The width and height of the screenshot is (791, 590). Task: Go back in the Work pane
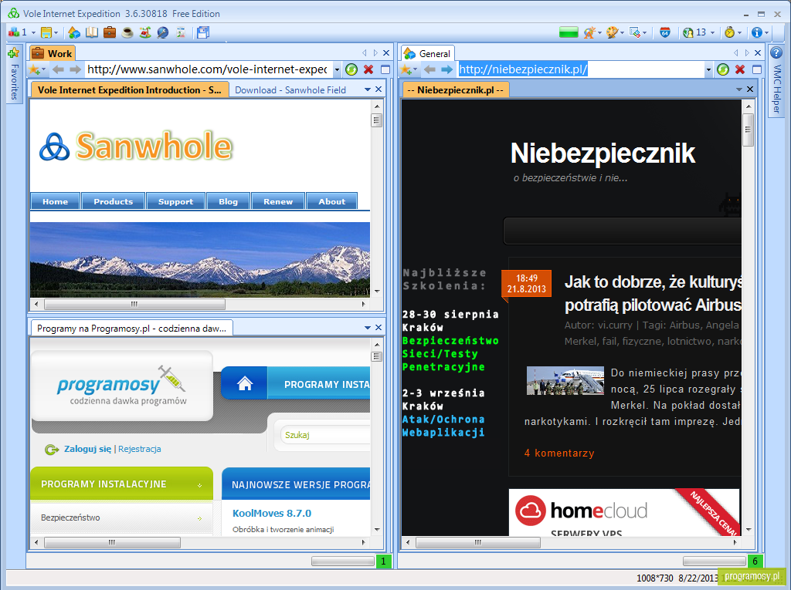point(58,69)
